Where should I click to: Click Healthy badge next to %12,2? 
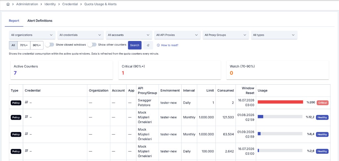322,117
